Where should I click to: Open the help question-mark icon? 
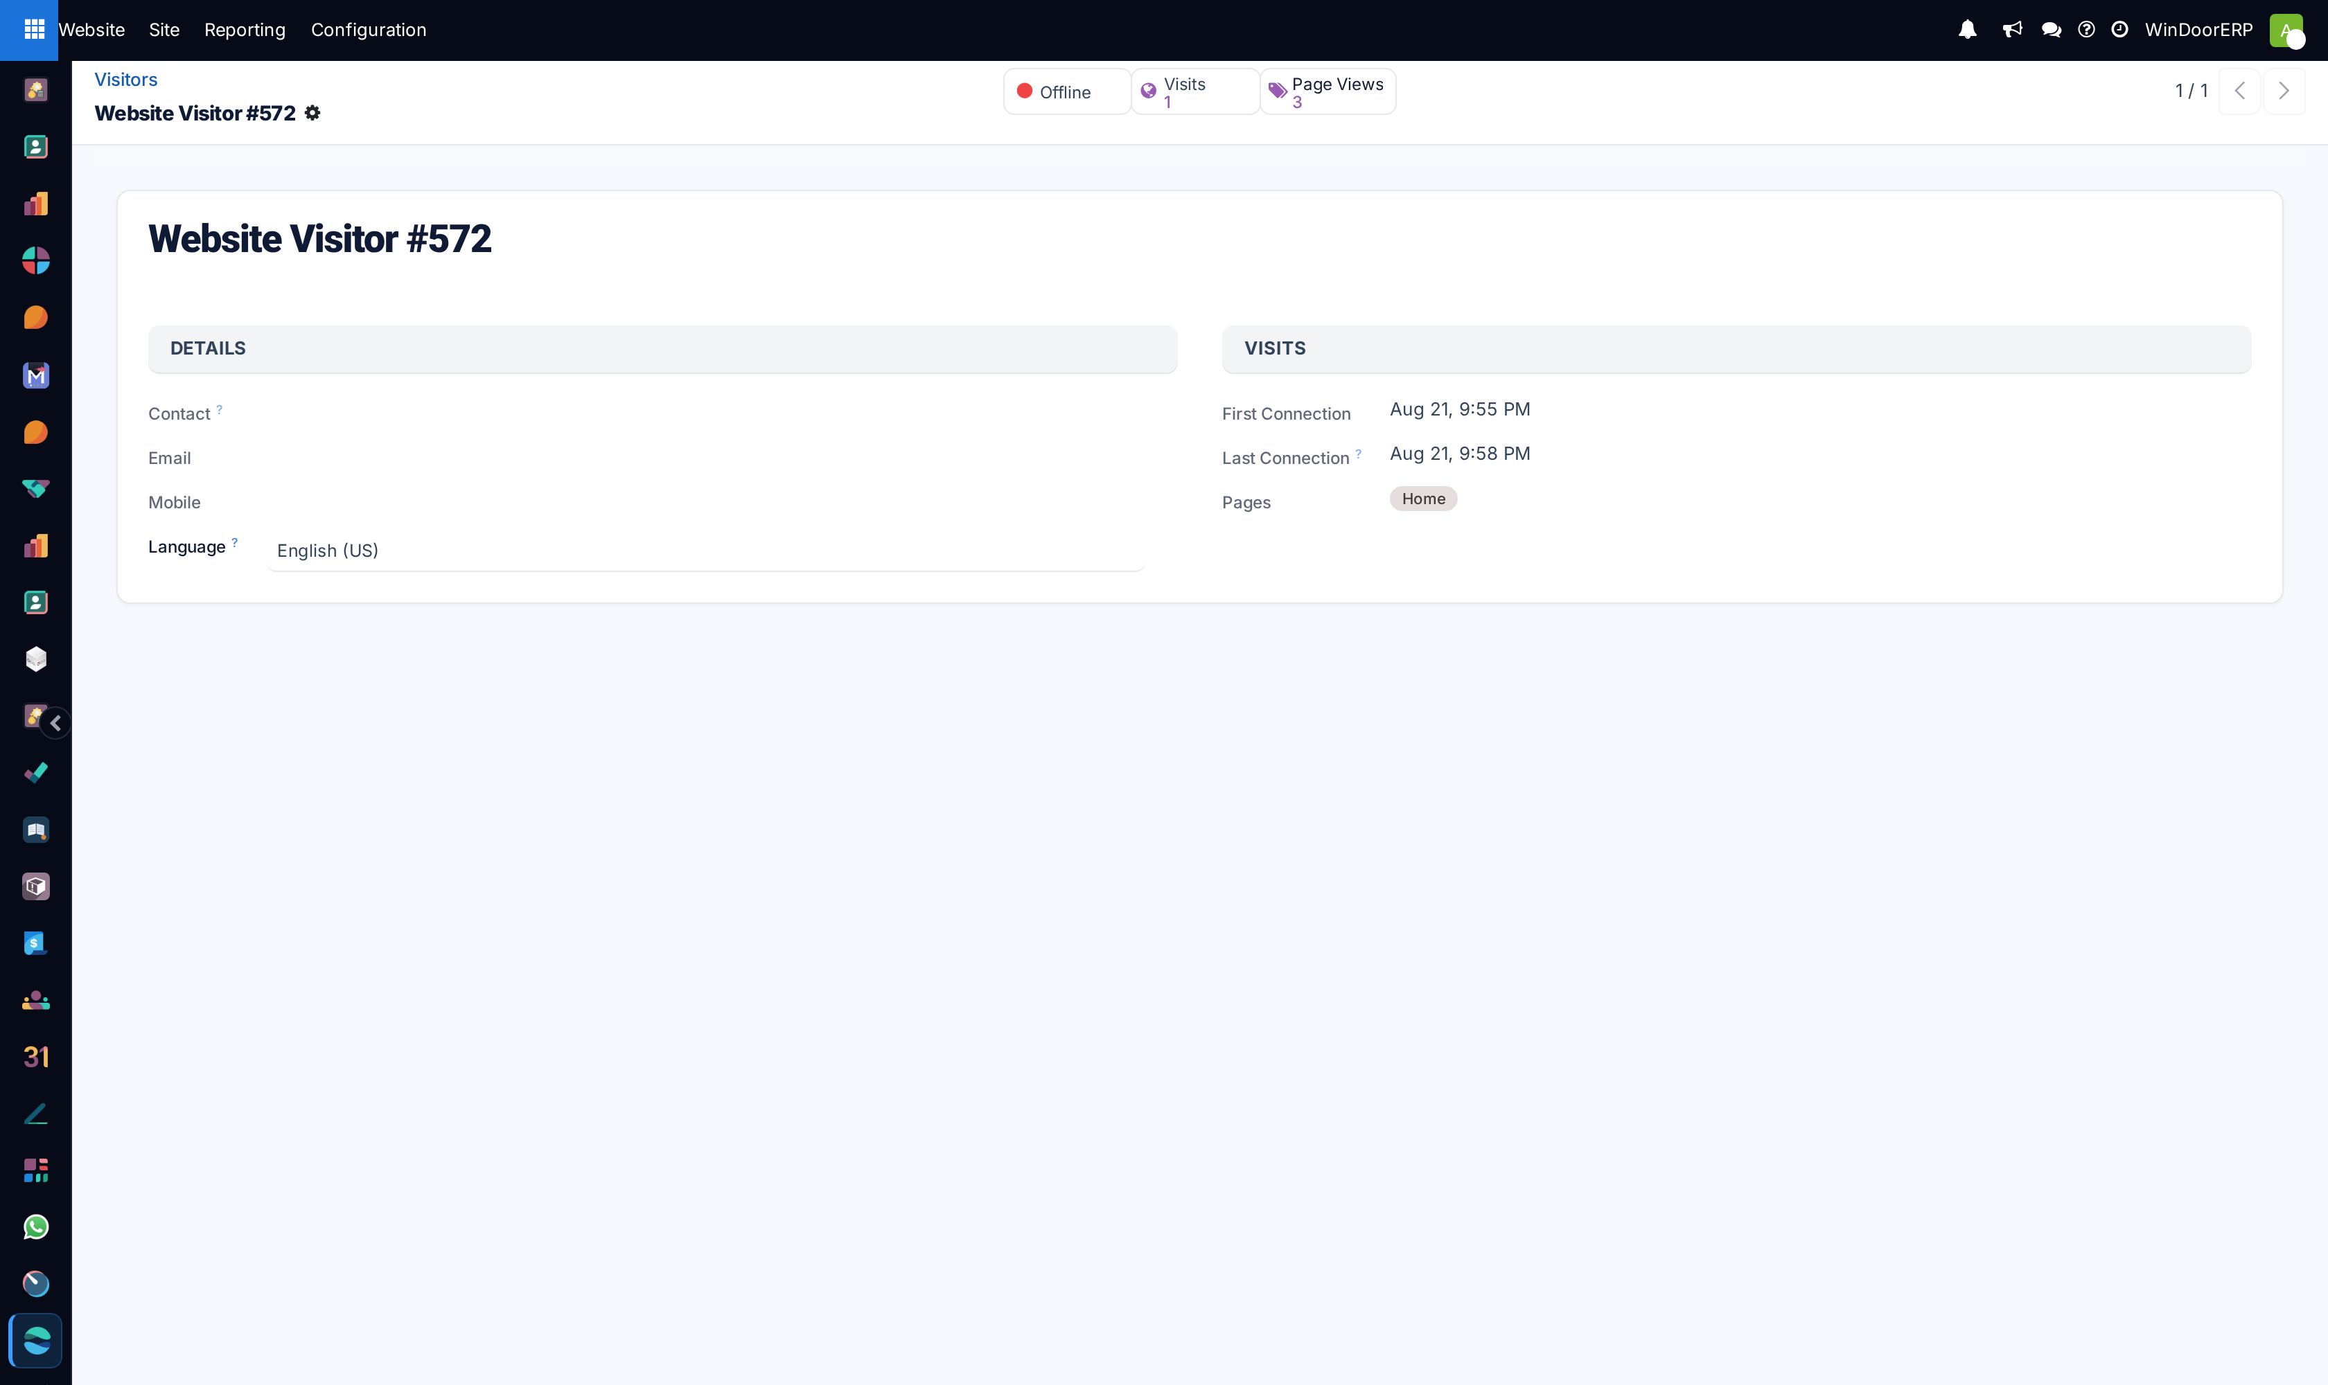(2086, 30)
